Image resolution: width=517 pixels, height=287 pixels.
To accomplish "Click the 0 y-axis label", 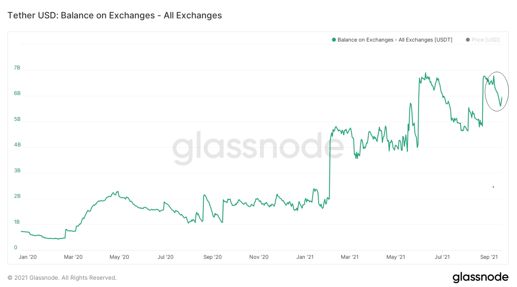I will tap(16, 248).
